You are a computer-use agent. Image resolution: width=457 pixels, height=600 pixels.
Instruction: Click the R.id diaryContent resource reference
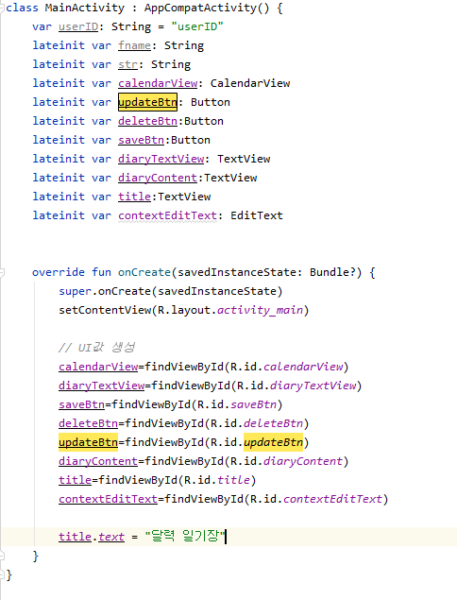303,461
